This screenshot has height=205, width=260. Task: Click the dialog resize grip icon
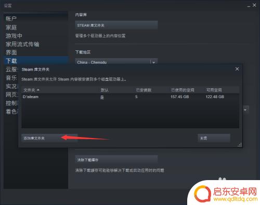pos(240,145)
